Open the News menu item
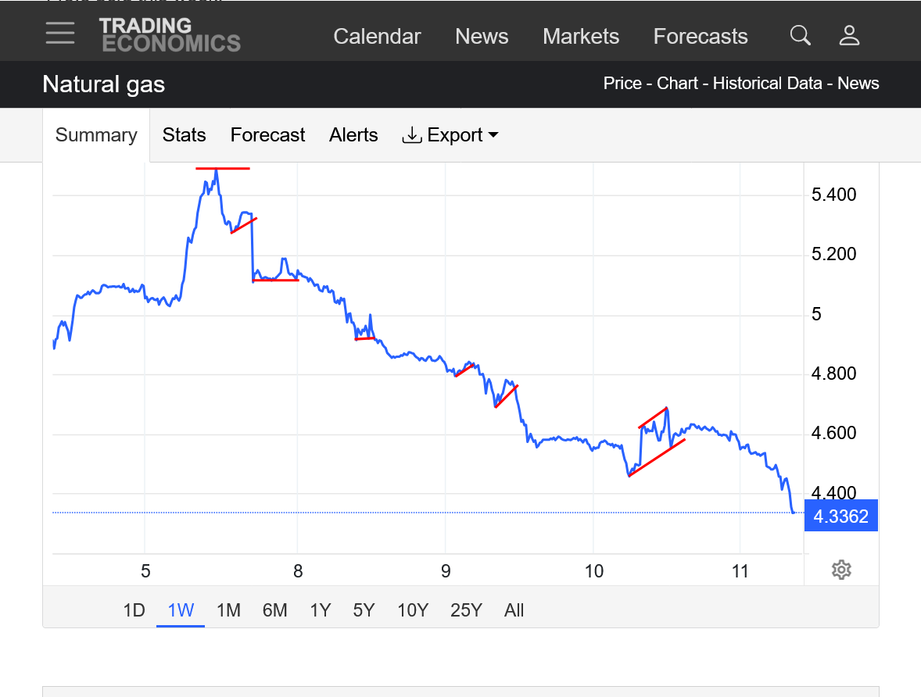This screenshot has width=921, height=697. [x=482, y=37]
